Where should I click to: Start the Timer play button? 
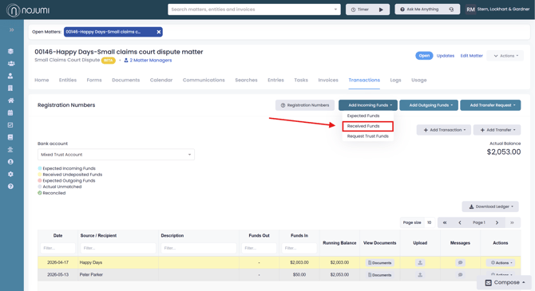point(381,10)
